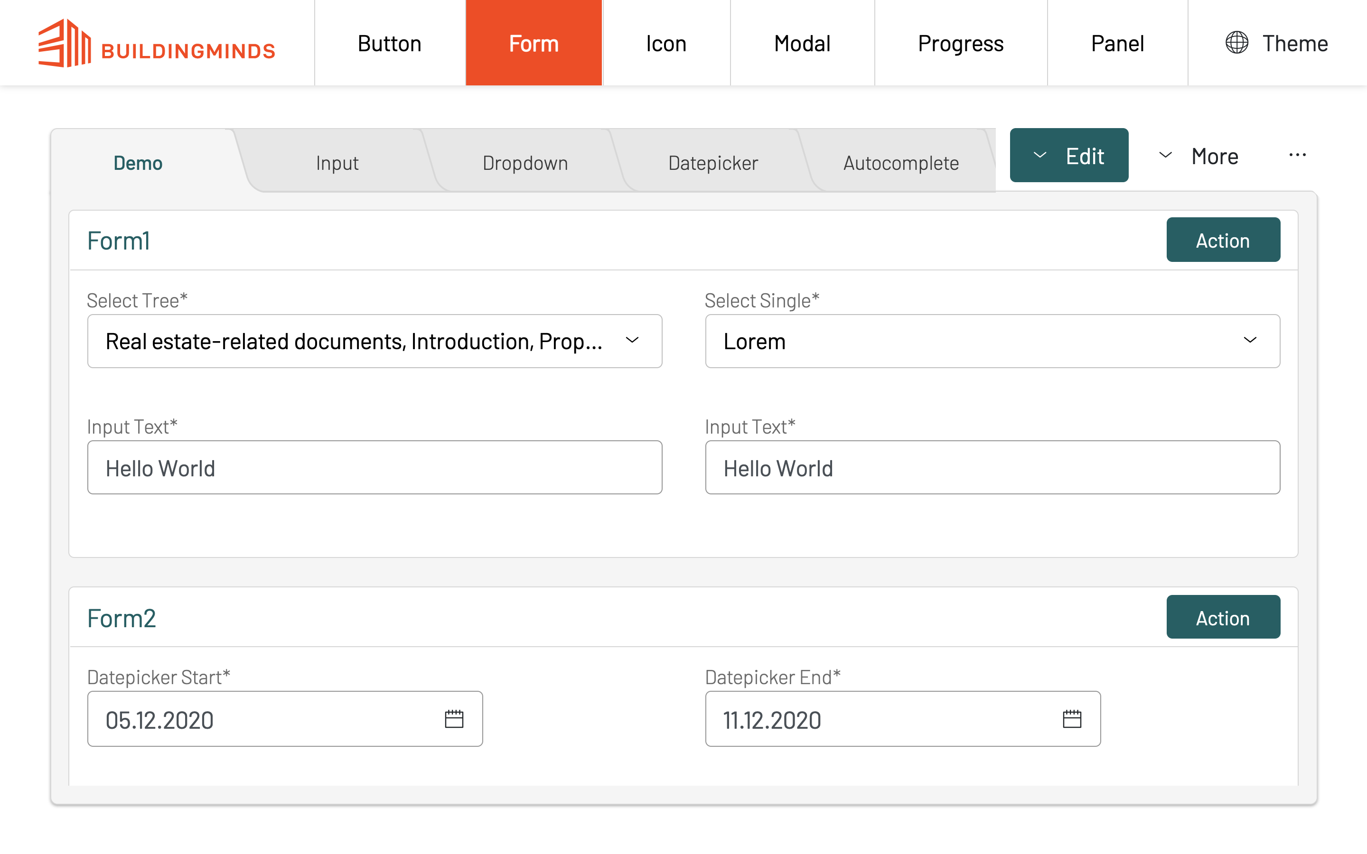Open the Icon nav item
Viewport: 1367px width, 854px height.
point(666,43)
